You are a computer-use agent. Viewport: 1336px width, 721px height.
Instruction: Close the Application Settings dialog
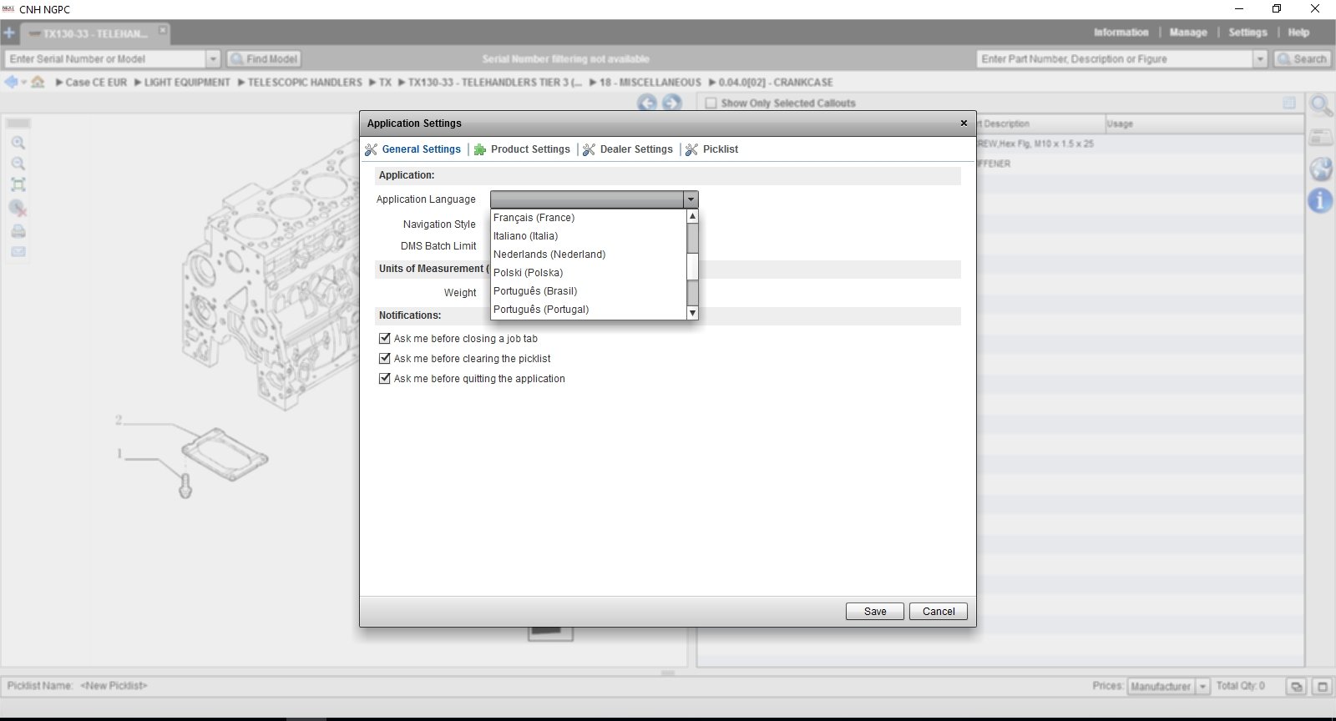pyautogui.click(x=964, y=123)
